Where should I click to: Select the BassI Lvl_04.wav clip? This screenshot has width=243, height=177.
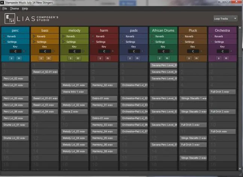click(45, 112)
